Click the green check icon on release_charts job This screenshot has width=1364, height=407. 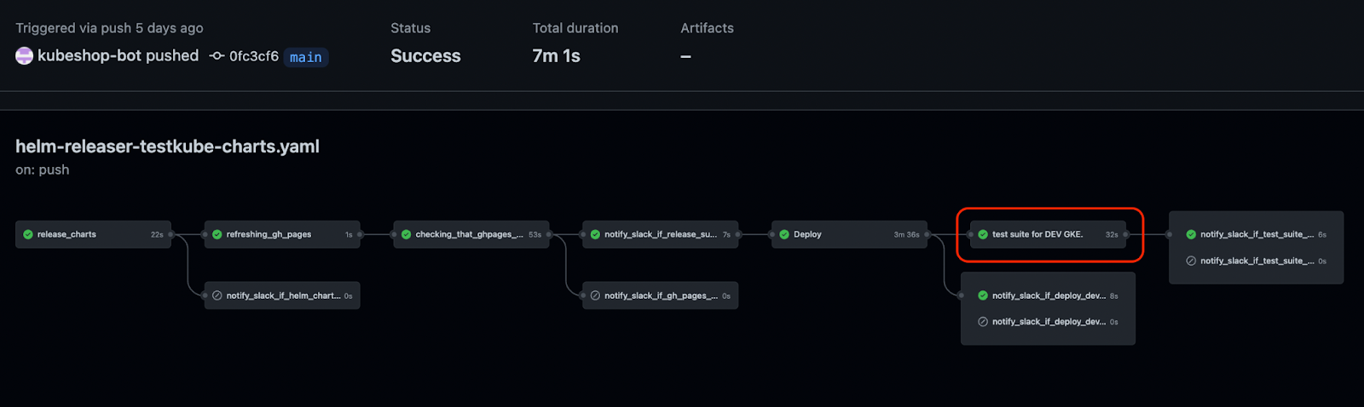click(28, 234)
